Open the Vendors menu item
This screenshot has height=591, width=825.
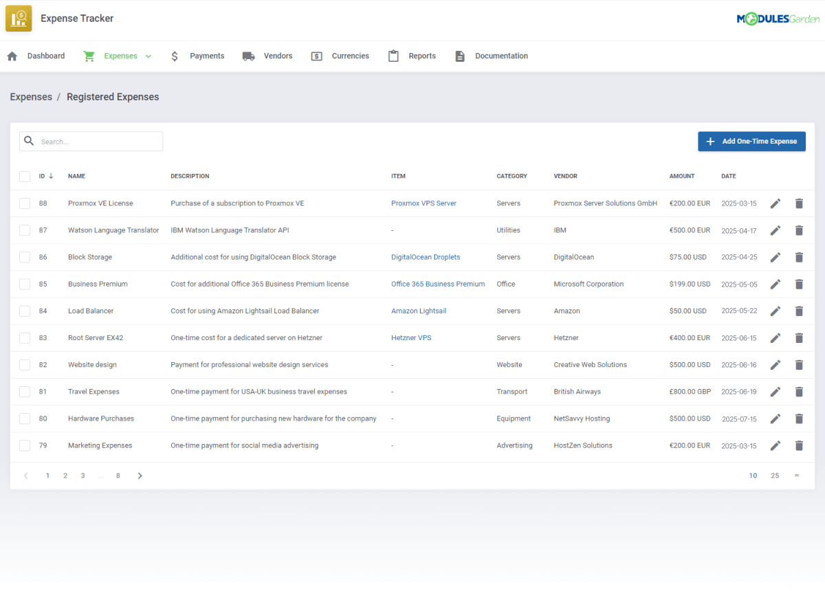(x=267, y=56)
